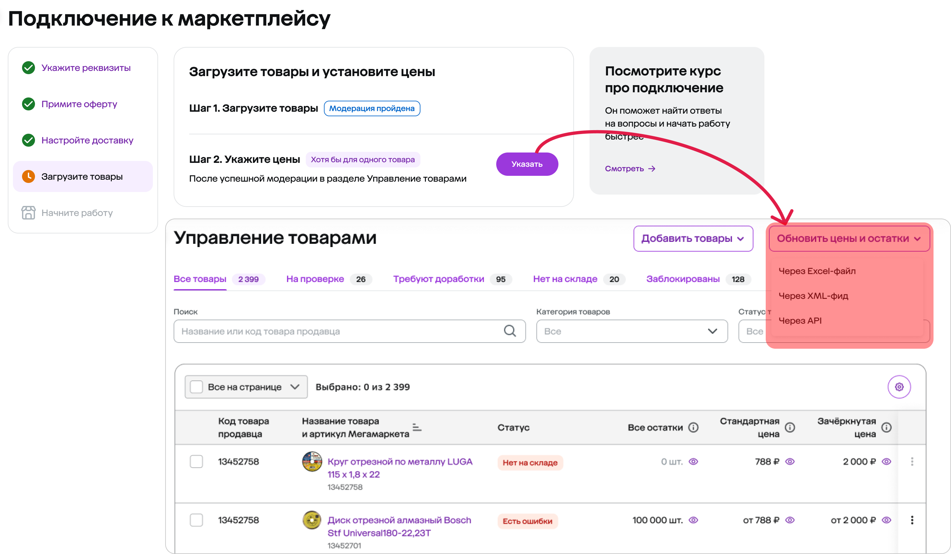
Task: Click the search magnifier icon
Action: 510,331
